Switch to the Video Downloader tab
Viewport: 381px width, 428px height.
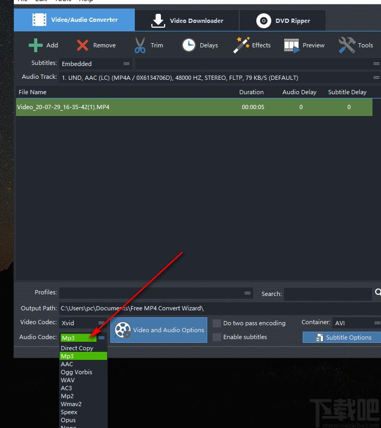pyautogui.click(x=188, y=21)
